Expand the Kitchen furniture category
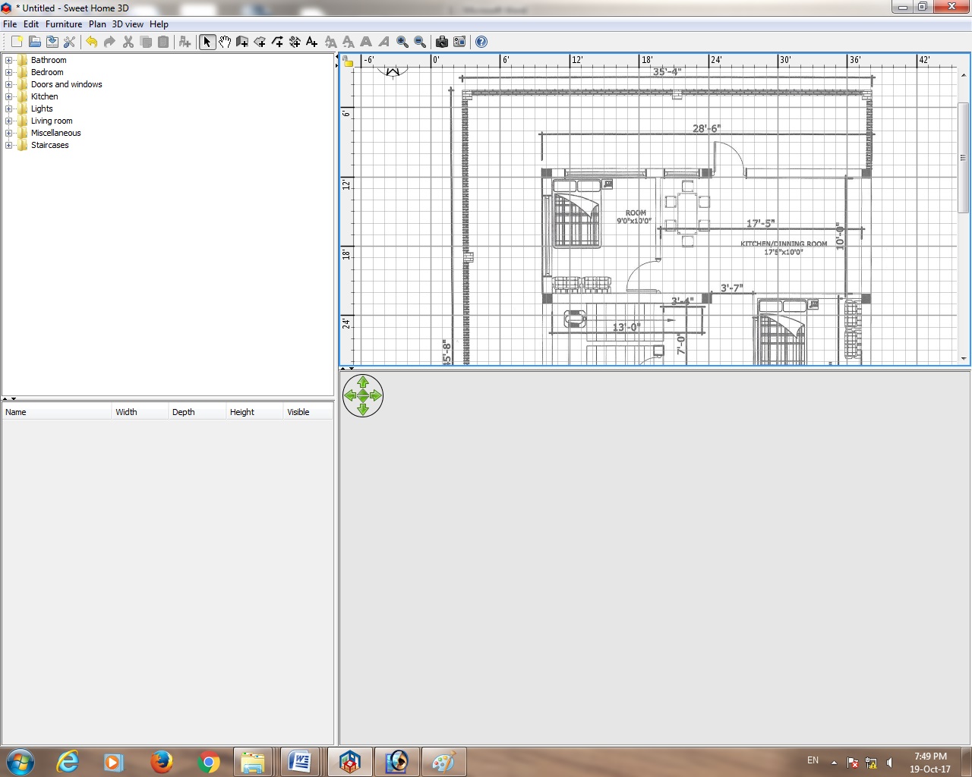Viewport: 972px width, 777px height. tap(8, 96)
